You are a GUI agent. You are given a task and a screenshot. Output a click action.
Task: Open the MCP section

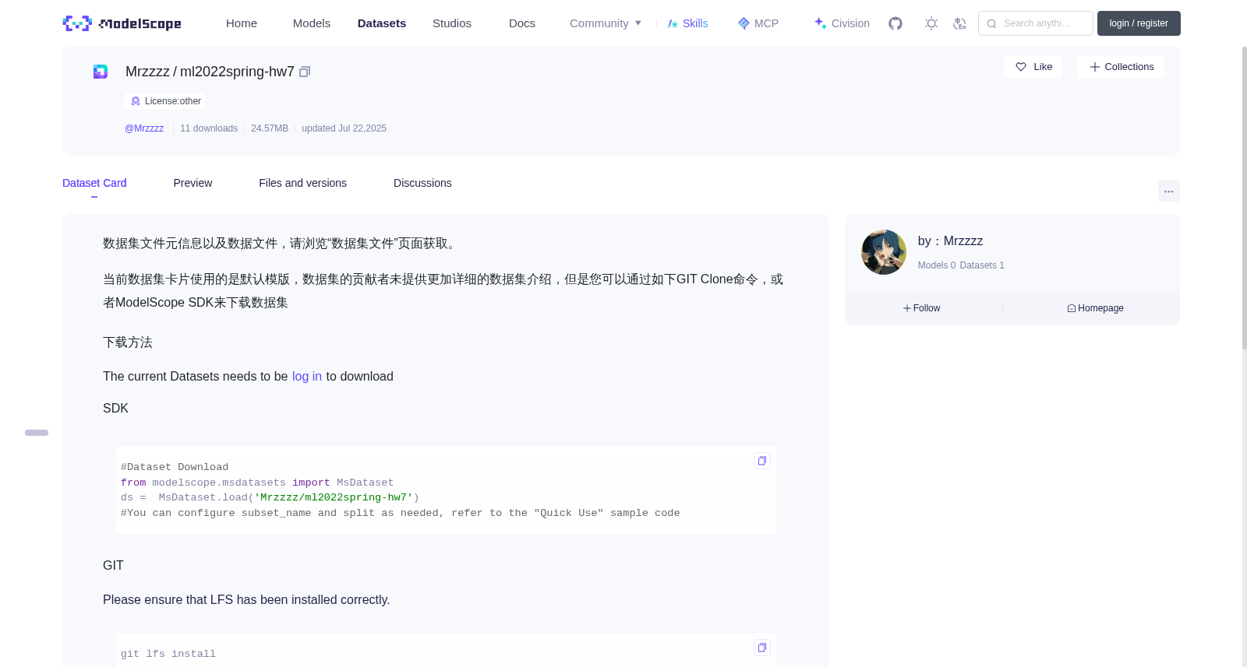pos(758,23)
